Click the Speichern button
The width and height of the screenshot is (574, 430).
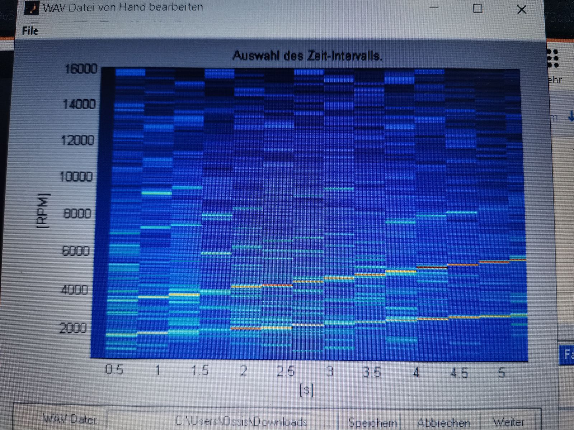[373, 422]
